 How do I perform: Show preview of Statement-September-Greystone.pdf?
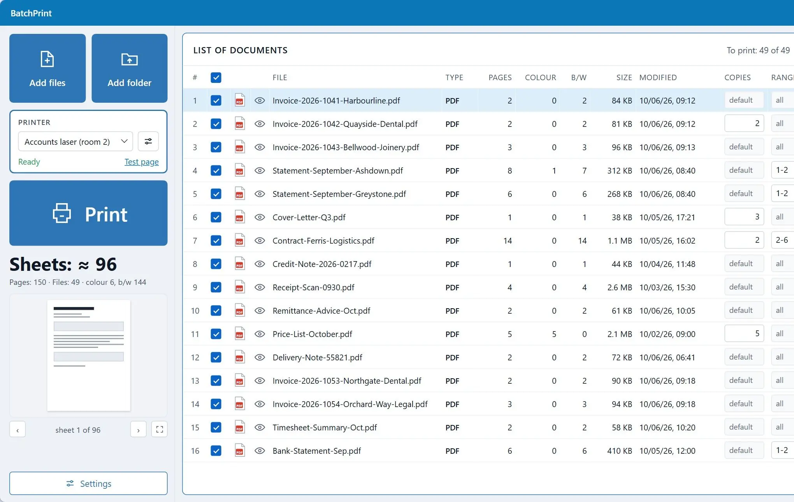[260, 194]
